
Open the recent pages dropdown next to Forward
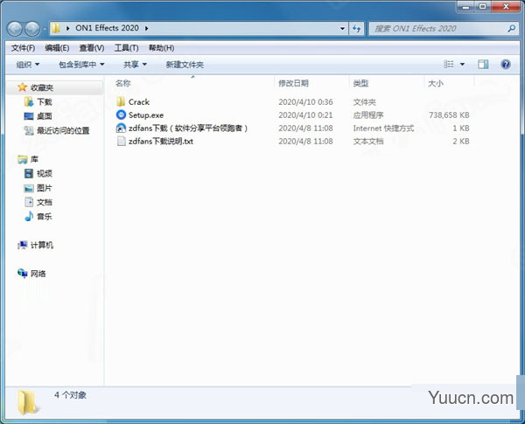pyautogui.click(x=45, y=29)
